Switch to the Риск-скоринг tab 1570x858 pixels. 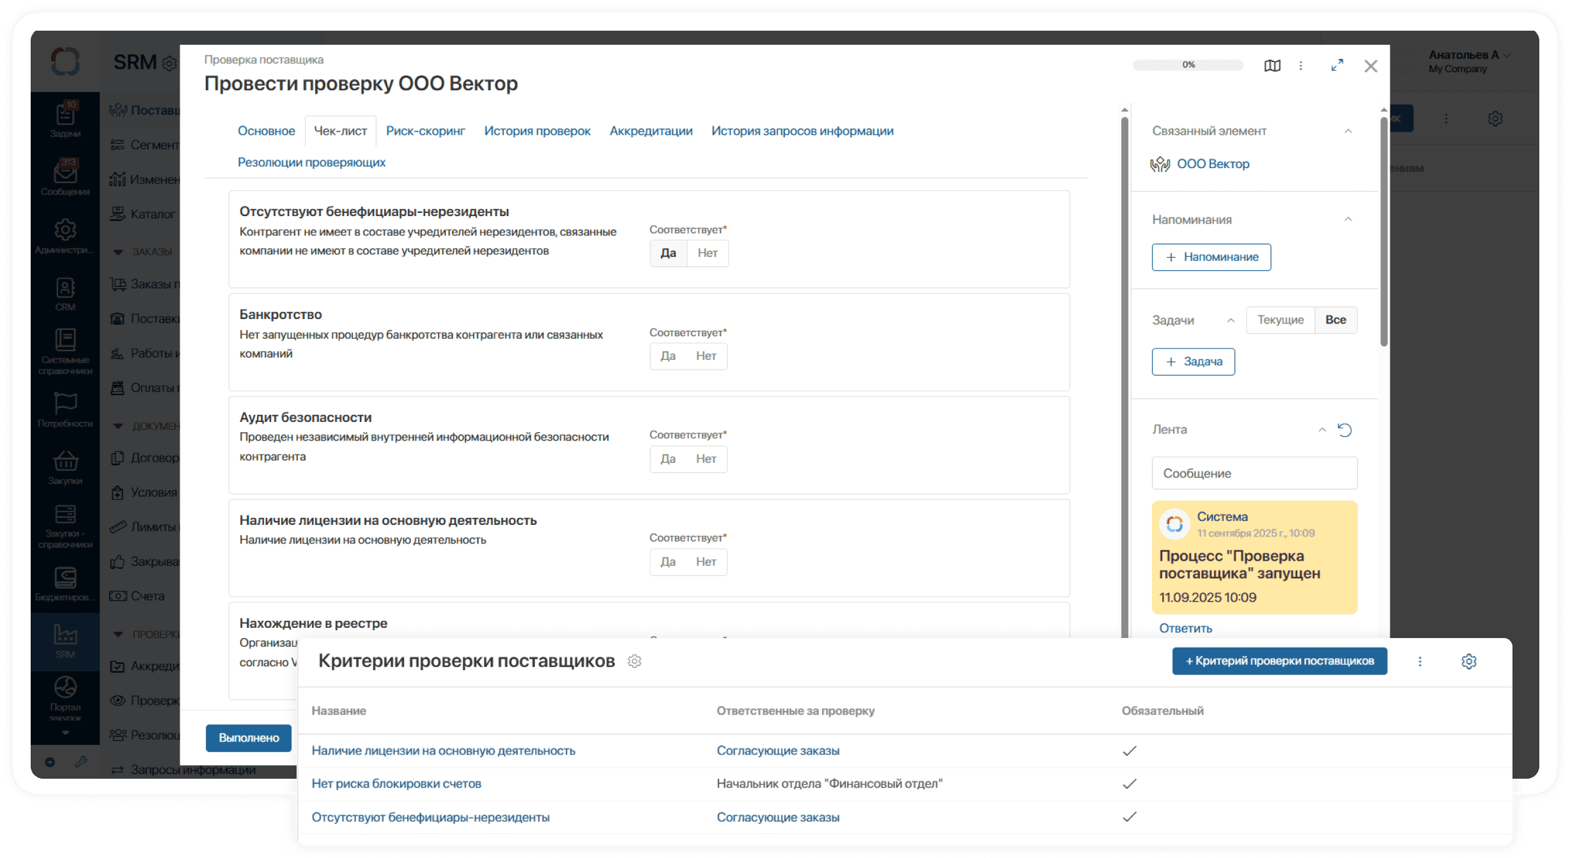[x=425, y=131]
